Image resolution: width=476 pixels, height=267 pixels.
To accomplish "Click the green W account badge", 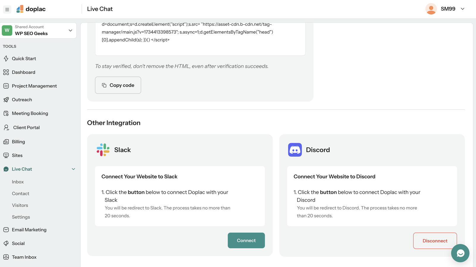I will tap(7, 30).
